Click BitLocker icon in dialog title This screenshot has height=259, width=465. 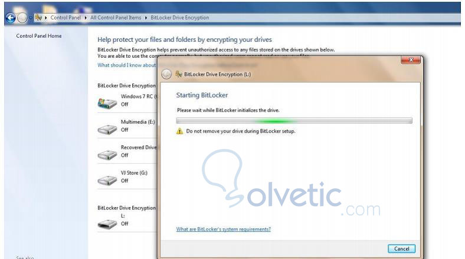pyautogui.click(x=179, y=74)
